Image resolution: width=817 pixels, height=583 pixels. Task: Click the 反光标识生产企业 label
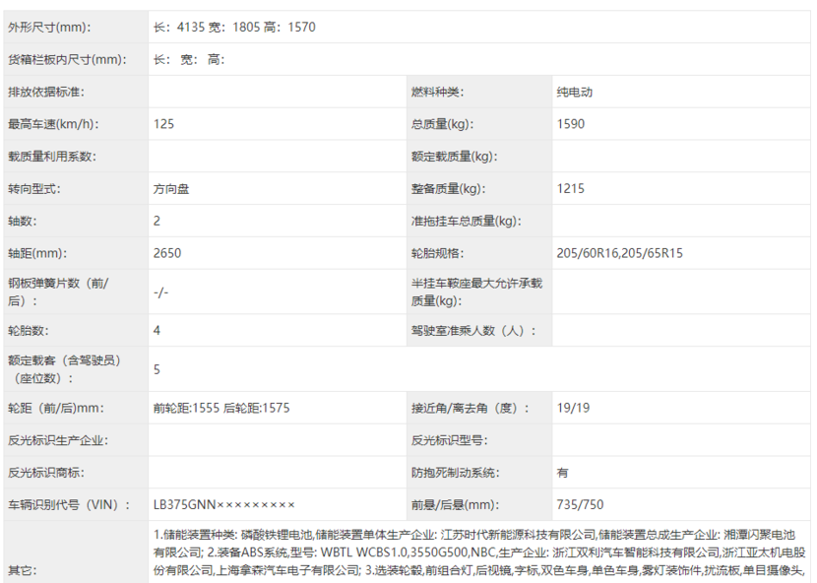click(x=58, y=440)
